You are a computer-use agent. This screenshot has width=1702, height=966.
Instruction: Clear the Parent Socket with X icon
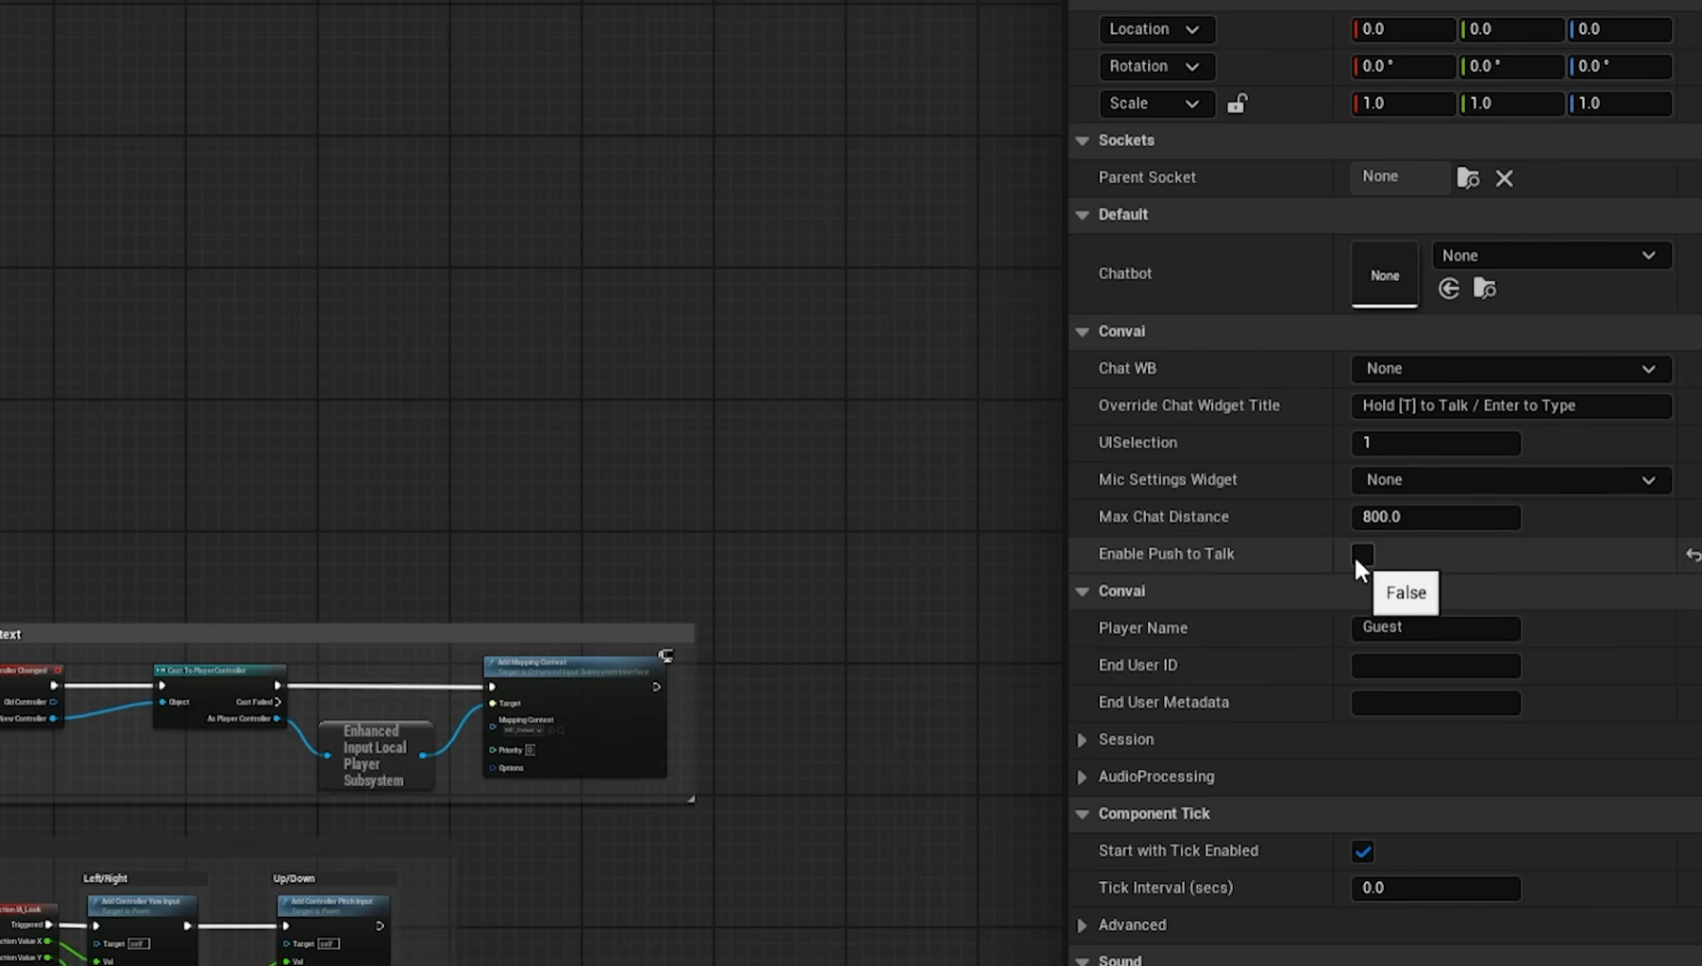tap(1504, 178)
